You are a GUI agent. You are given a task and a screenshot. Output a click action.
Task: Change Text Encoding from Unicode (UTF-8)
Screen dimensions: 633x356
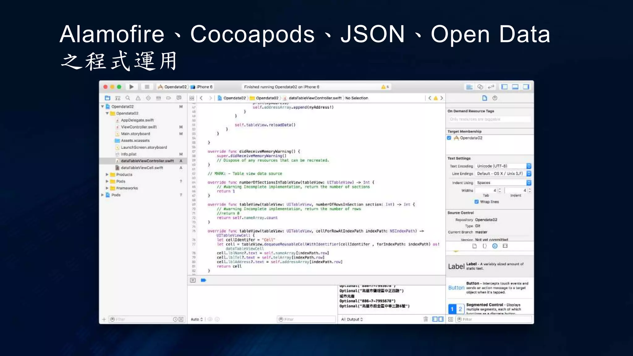(x=503, y=166)
